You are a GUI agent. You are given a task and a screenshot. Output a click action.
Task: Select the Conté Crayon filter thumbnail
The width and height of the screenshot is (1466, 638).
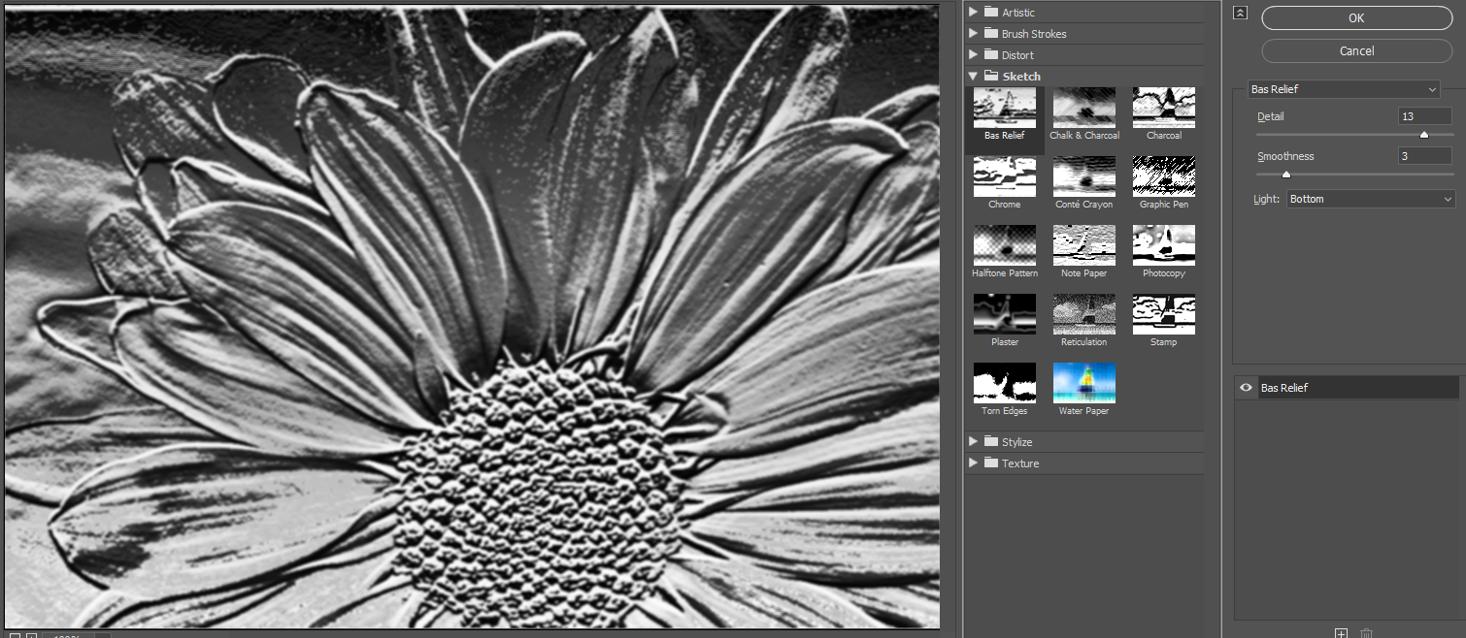(x=1084, y=176)
